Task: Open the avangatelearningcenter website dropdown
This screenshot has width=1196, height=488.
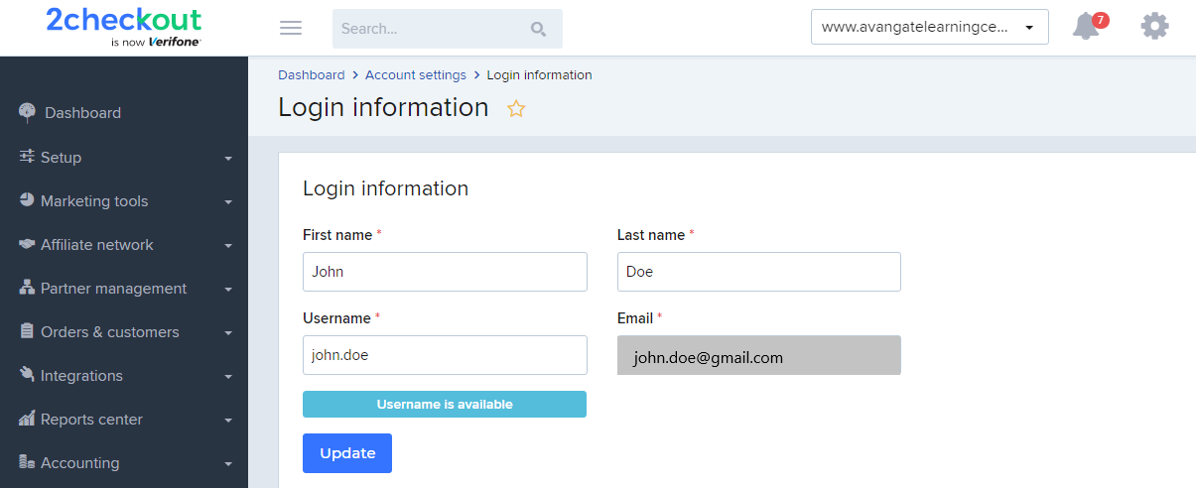Action: 929,27
